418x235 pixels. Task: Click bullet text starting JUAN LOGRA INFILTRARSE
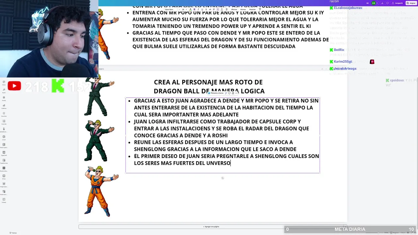click(221, 128)
